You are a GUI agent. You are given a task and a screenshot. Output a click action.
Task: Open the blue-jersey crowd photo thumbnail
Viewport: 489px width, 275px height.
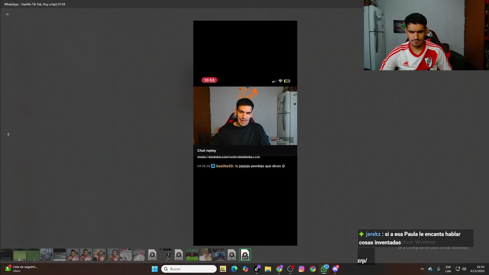(218, 255)
